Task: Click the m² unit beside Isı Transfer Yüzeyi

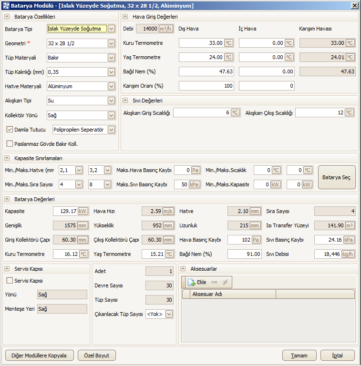Action: click(x=350, y=225)
